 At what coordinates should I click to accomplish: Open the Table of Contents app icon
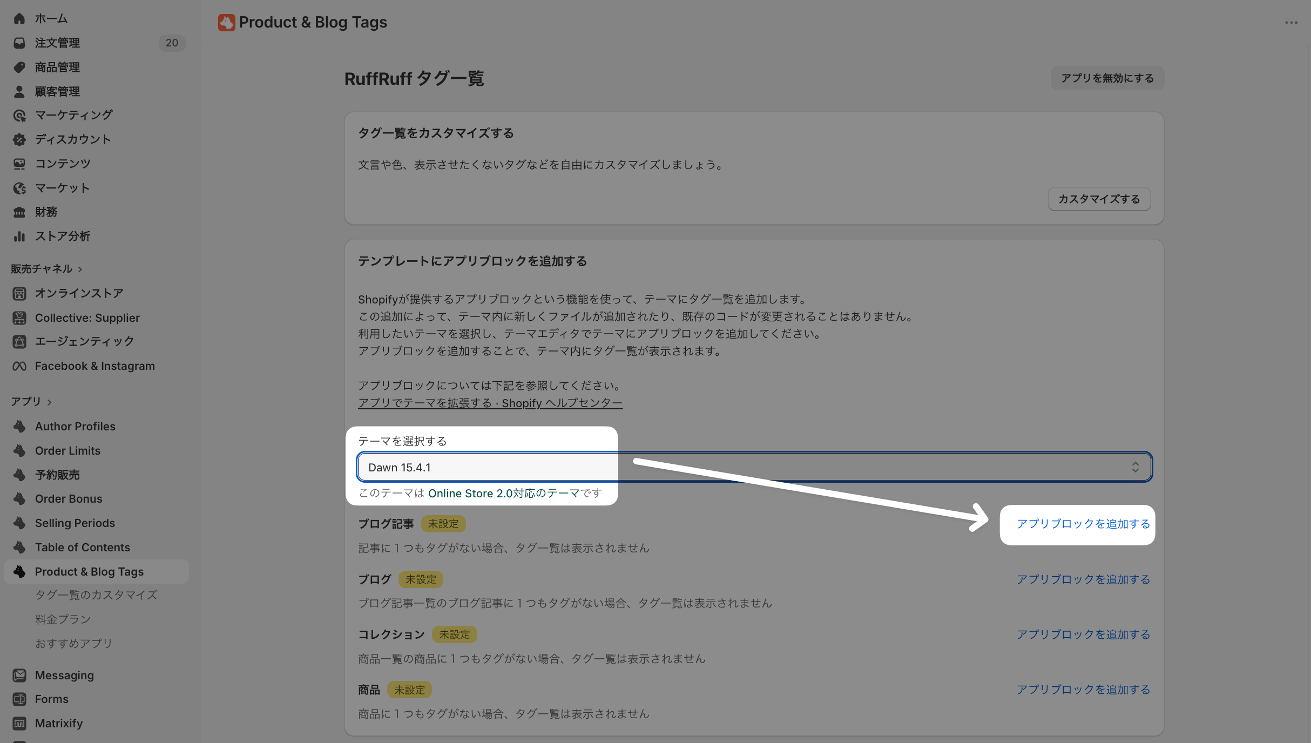[19, 547]
